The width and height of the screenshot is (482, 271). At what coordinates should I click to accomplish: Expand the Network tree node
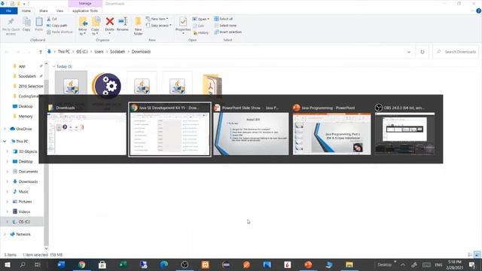point(5,234)
